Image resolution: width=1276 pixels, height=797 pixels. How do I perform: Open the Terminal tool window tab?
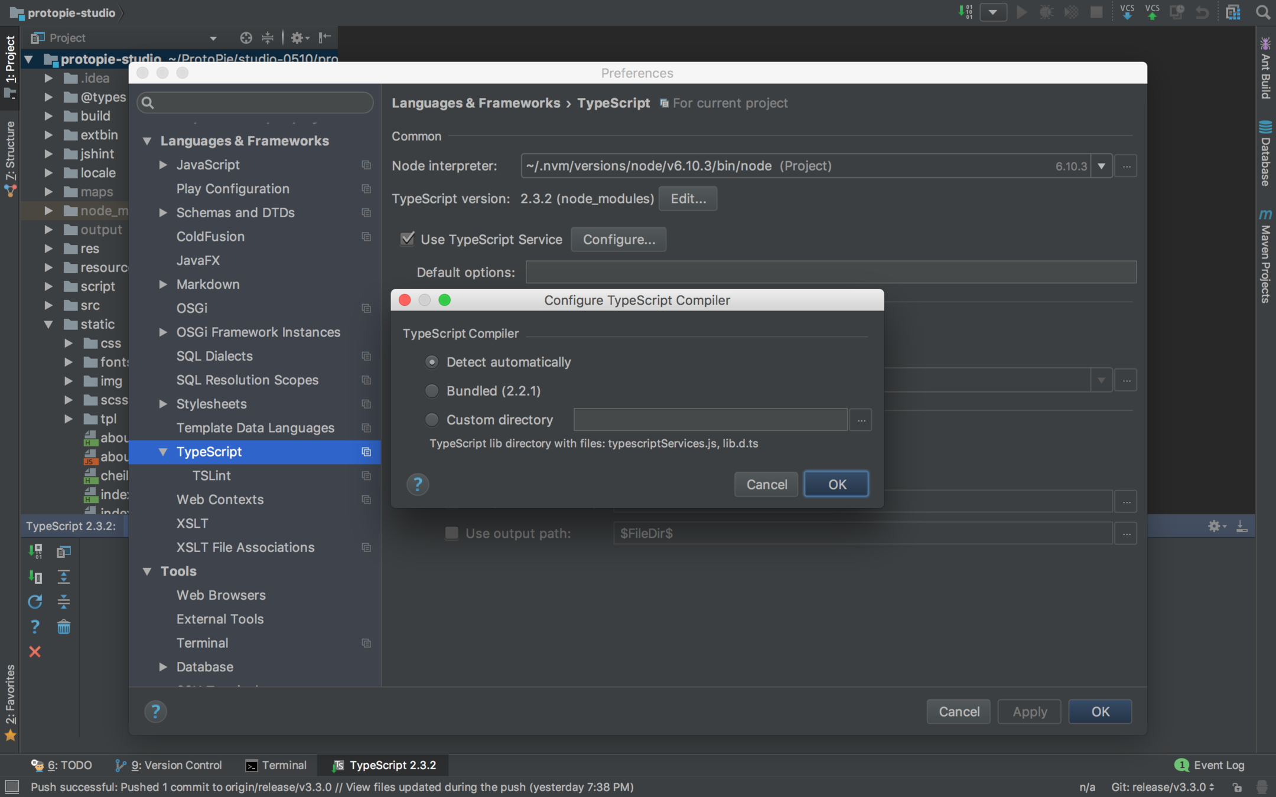[276, 765]
